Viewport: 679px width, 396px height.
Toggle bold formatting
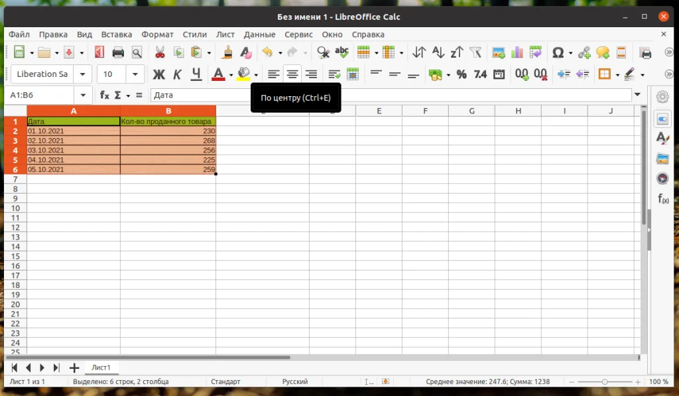click(x=159, y=74)
